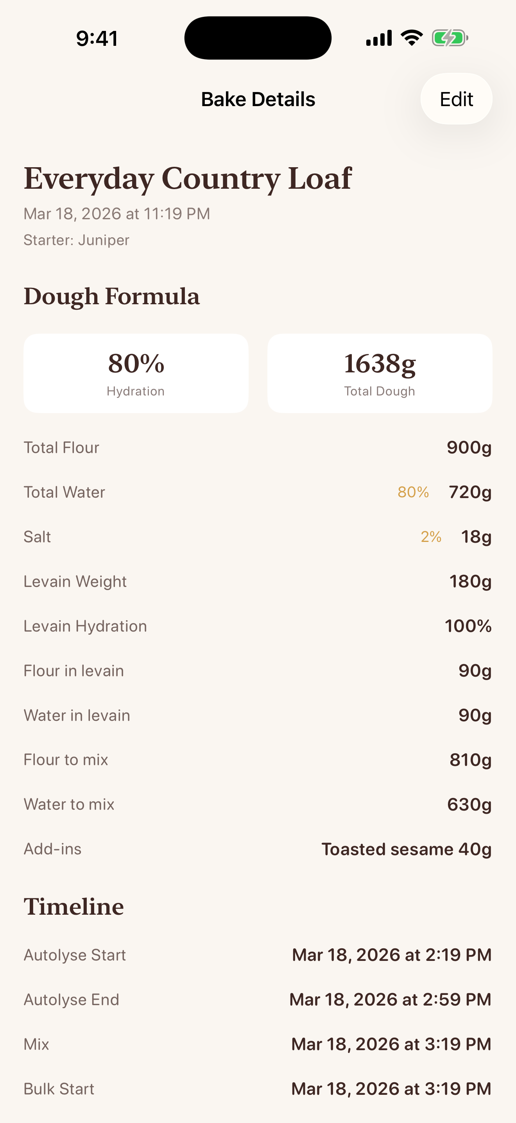Tap the Wi-Fi status icon
Viewport: 516px width, 1123px height.
[x=412, y=38]
